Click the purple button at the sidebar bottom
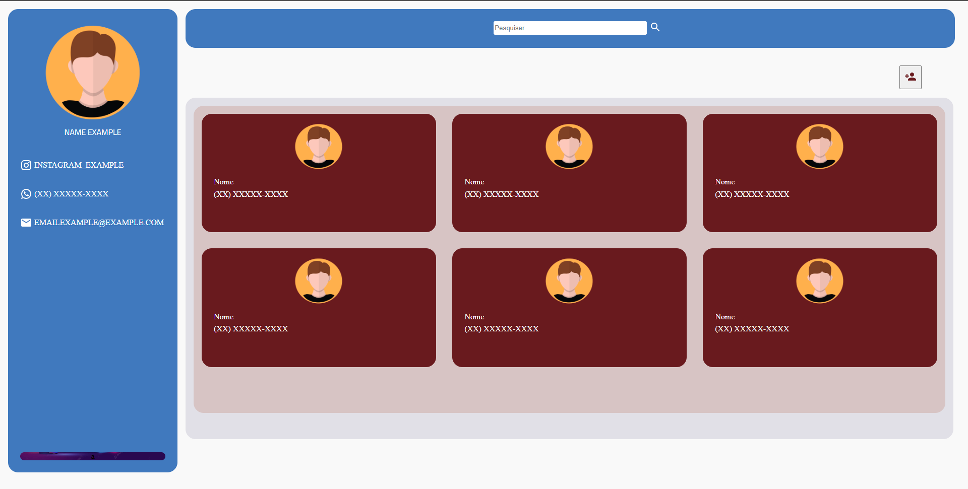Image resolution: width=968 pixels, height=489 pixels. pos(93,456)
